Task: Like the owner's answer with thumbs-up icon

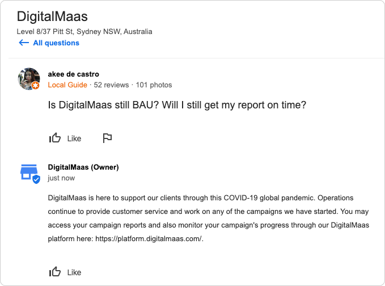Action: click(55, 272)
